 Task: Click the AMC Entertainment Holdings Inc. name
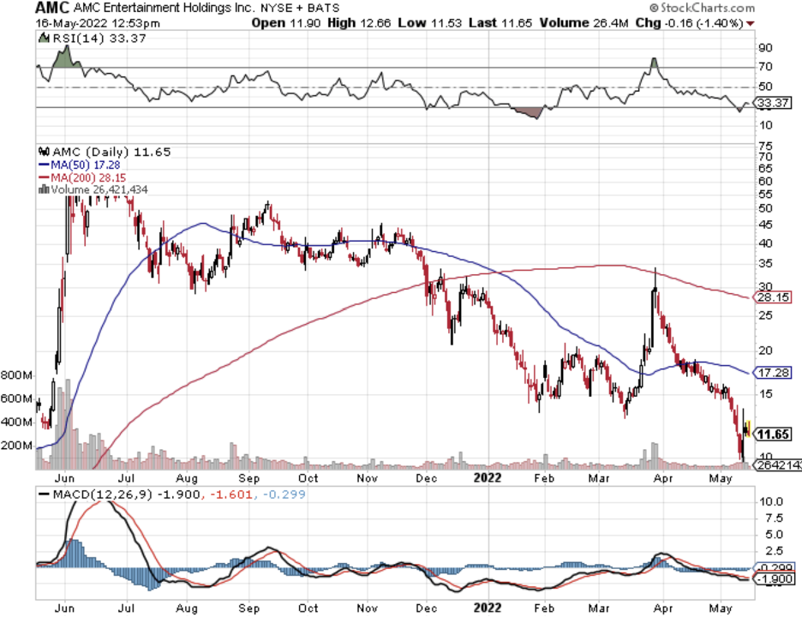(163, 8)
